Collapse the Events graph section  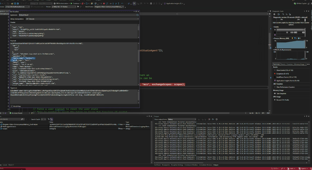tap(273, 27)
